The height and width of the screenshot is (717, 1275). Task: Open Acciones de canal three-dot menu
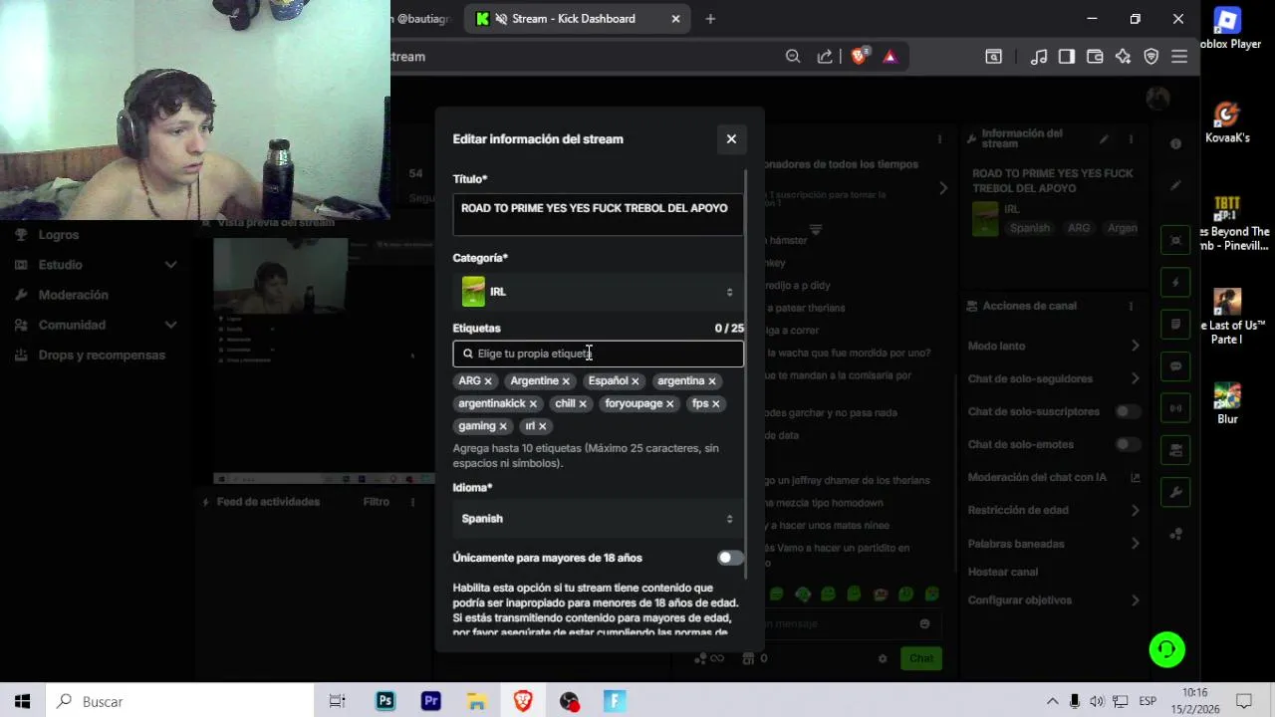(1131, 306)
